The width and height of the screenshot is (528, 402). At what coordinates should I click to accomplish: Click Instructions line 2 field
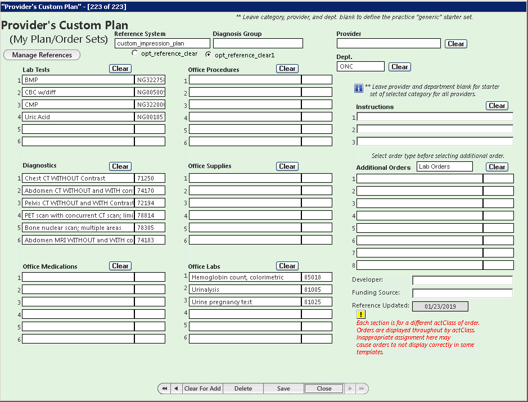435,129
